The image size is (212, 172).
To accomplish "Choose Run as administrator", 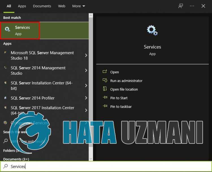I will click(x=126, y=81).
